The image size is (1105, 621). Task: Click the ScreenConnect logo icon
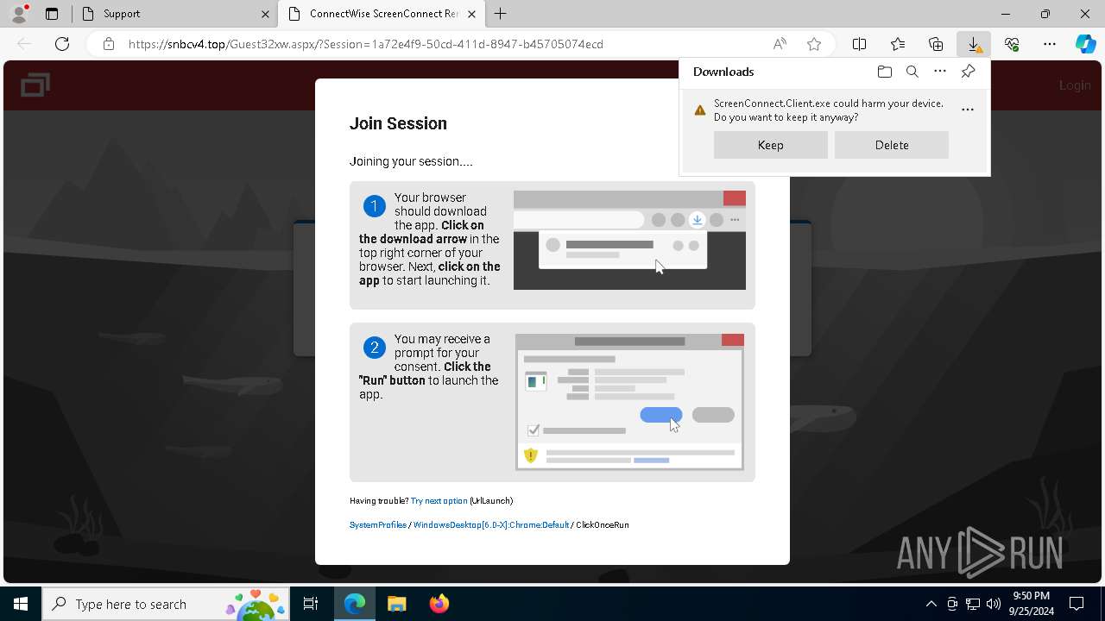click(35, 85)
